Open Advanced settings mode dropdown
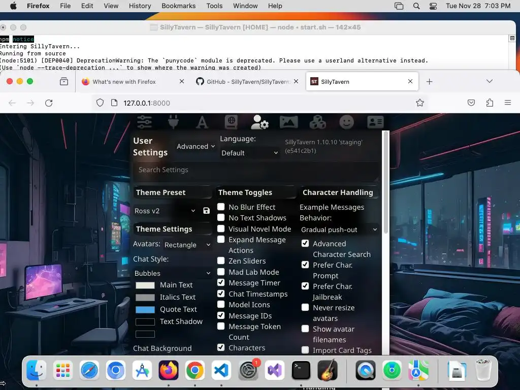This screenshot has width=520, height=390. click(x=196, y=146)
